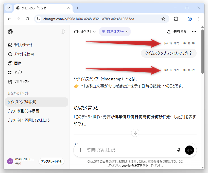Open the チャット例：質問してみましょう chat
The width and height of the screenshot is (208, 173).
[29, 120]
